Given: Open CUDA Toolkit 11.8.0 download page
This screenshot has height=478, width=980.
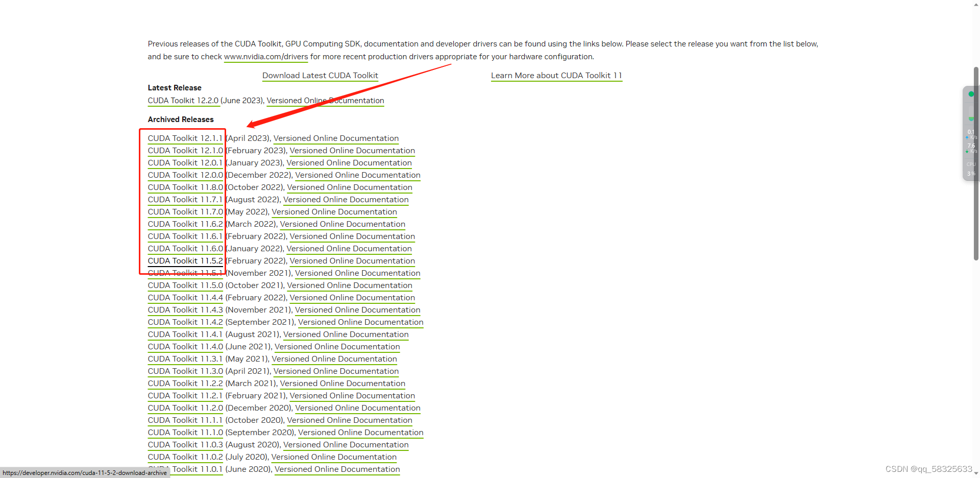Looking at the screenshot, I should pos(185,187).
